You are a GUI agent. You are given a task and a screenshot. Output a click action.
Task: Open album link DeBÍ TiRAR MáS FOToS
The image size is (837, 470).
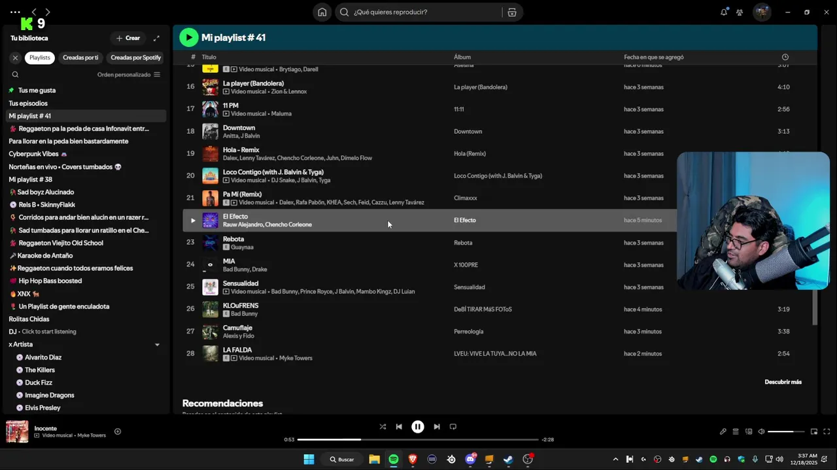(x=483, y=309)
